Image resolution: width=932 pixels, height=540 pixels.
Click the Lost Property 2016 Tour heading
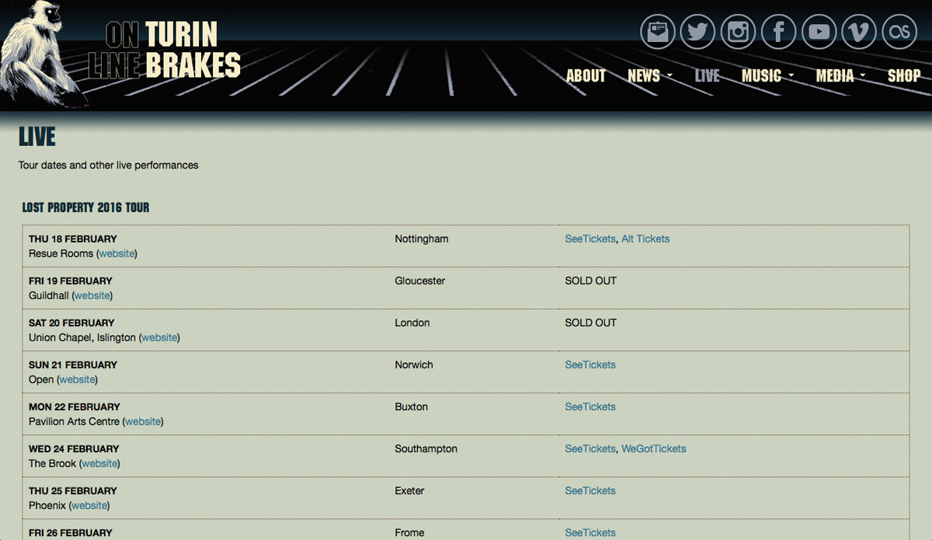tap(85, 207)
